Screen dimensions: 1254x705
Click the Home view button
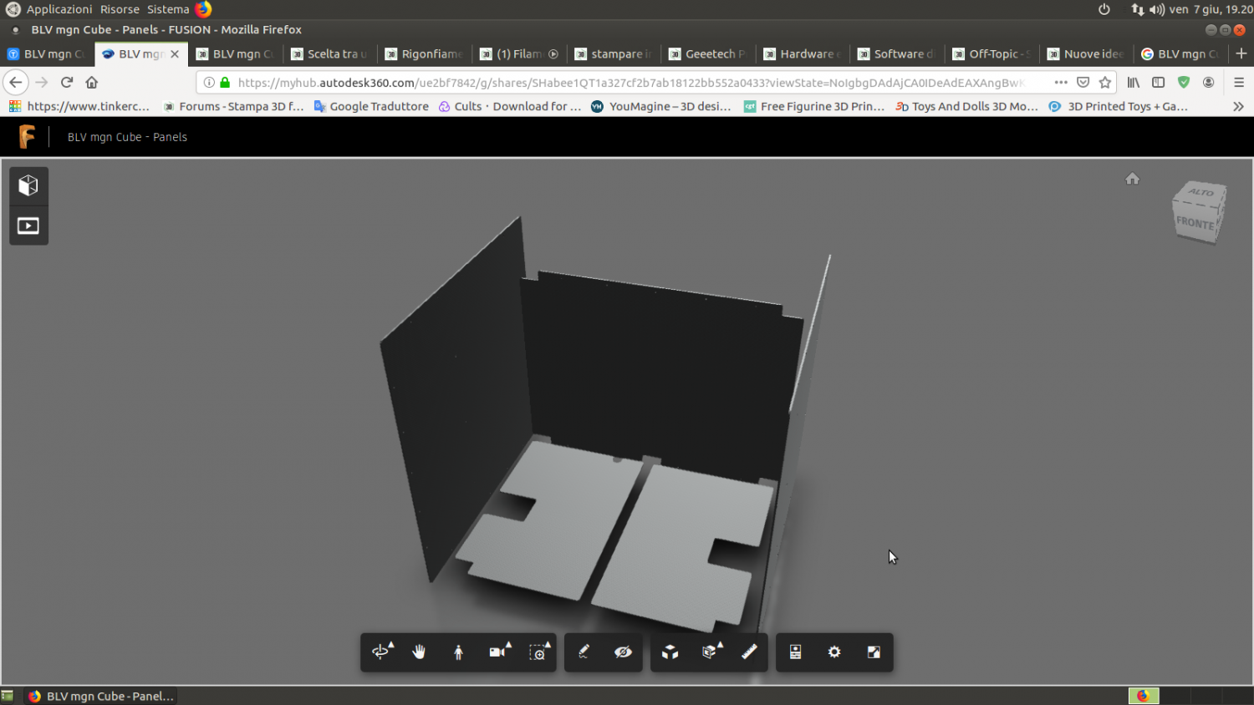(1132, 179)
